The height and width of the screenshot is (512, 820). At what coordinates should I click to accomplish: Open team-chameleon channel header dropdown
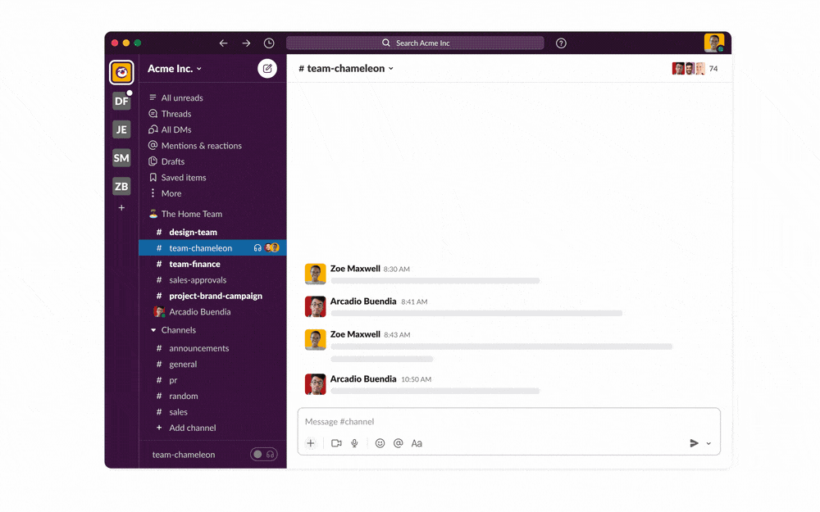(346, 69)
